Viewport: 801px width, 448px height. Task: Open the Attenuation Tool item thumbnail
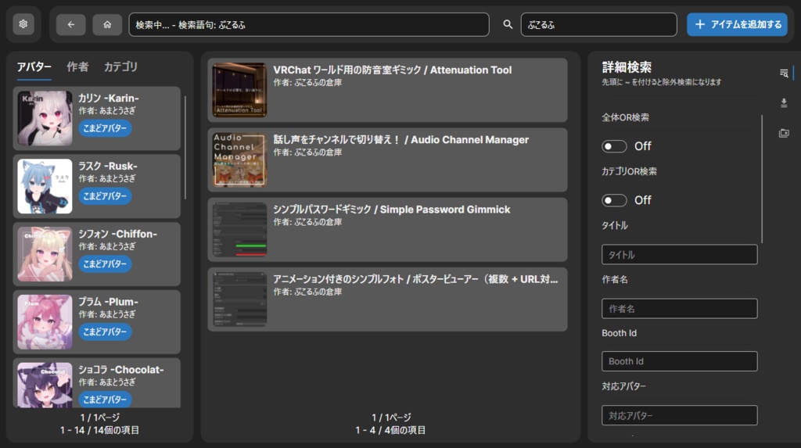[239, 90]
